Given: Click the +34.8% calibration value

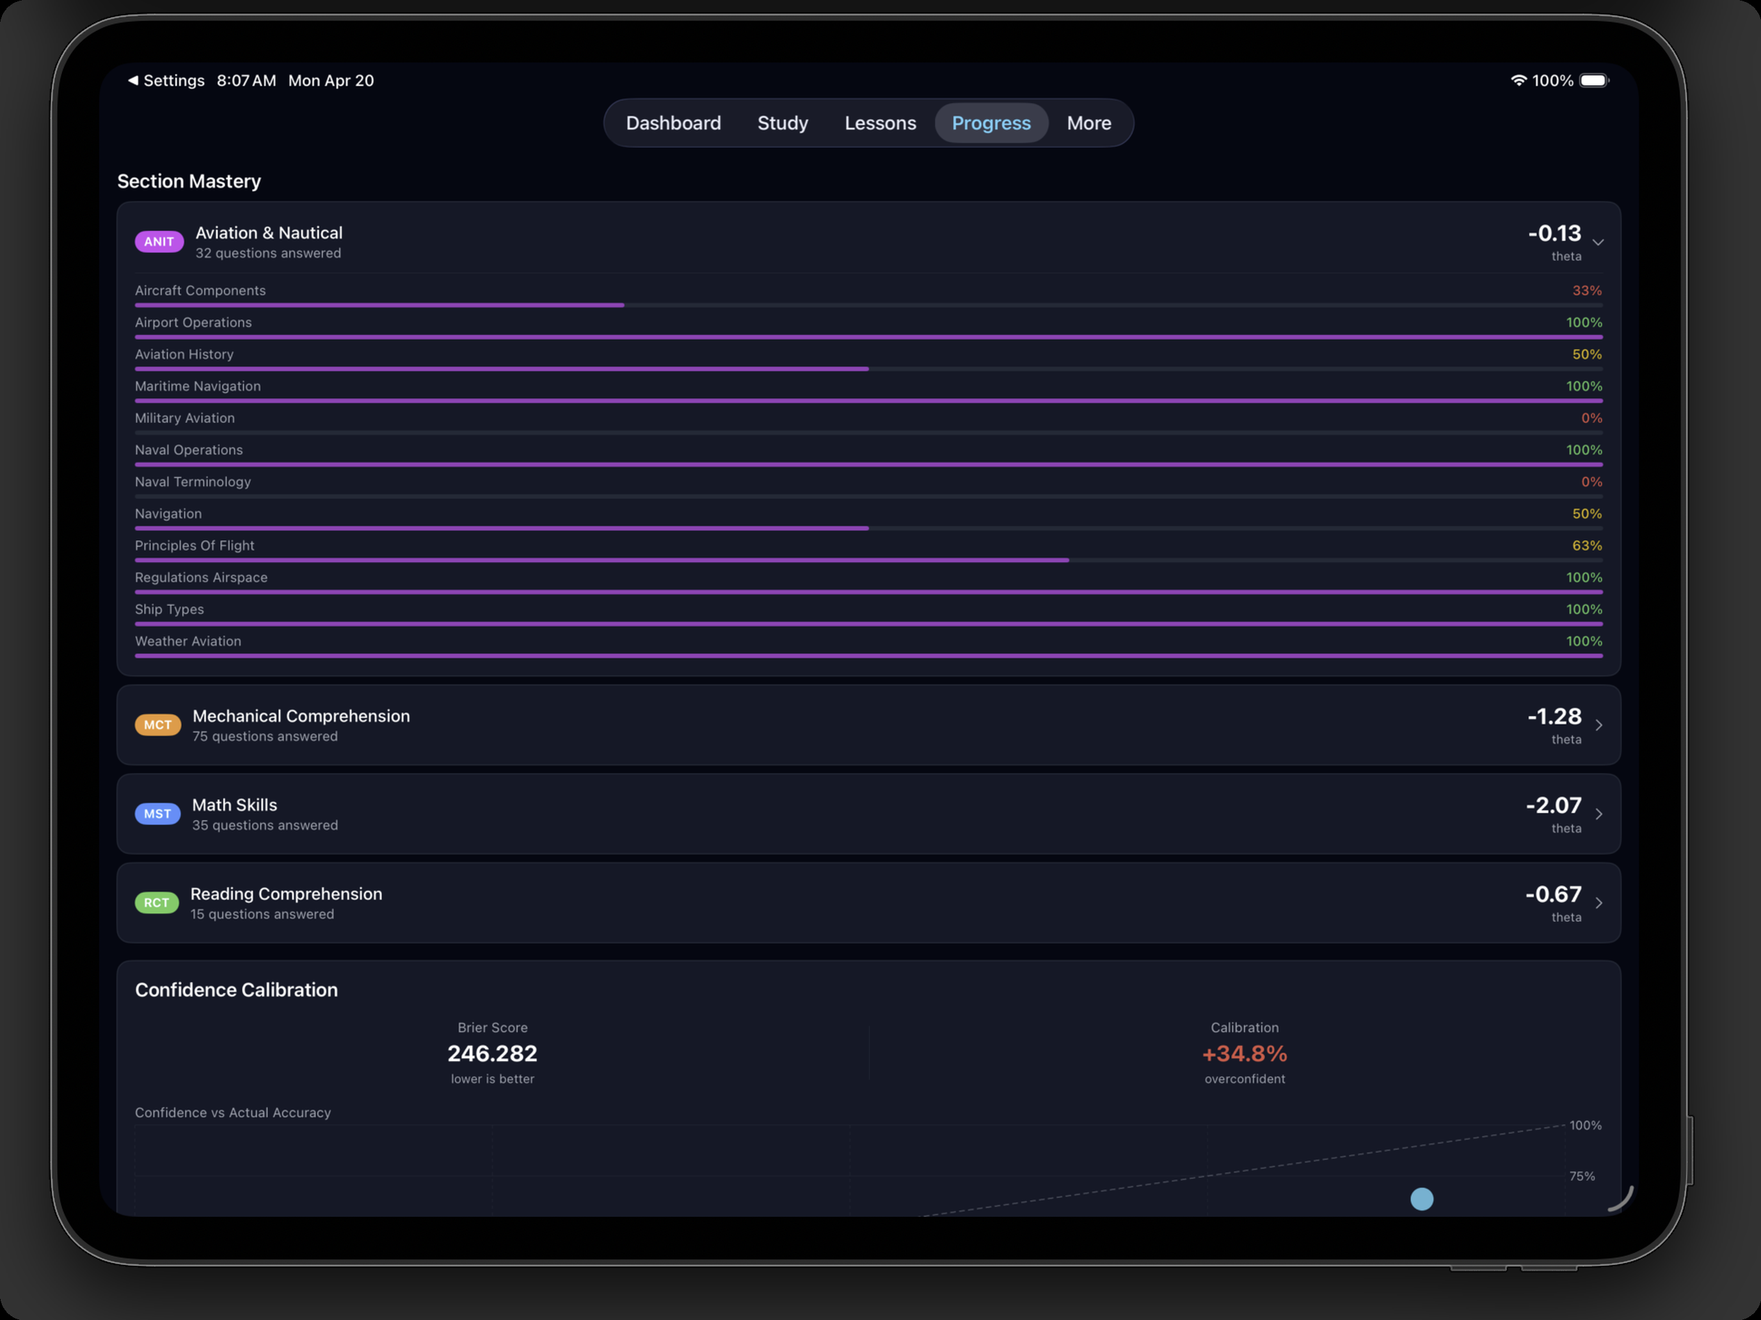Looking at the screenshot, I should [1245, 1053].
